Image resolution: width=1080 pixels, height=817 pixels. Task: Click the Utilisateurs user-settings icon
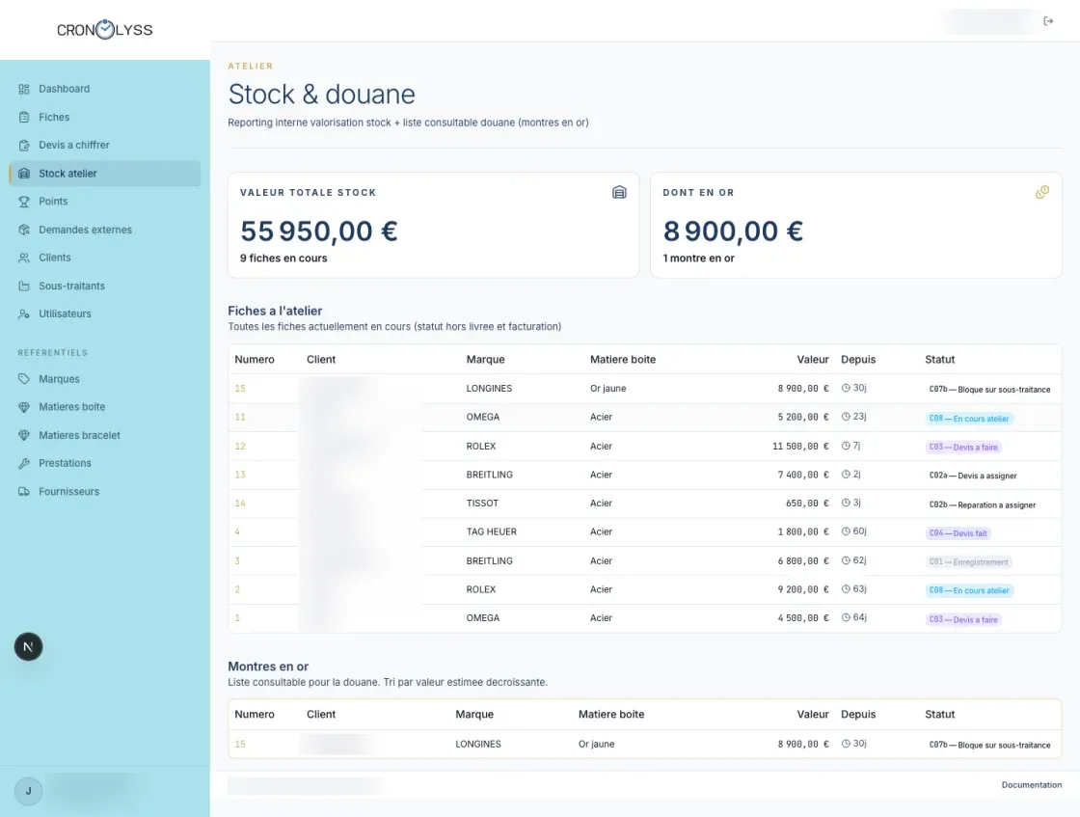[x=24, y=313]
